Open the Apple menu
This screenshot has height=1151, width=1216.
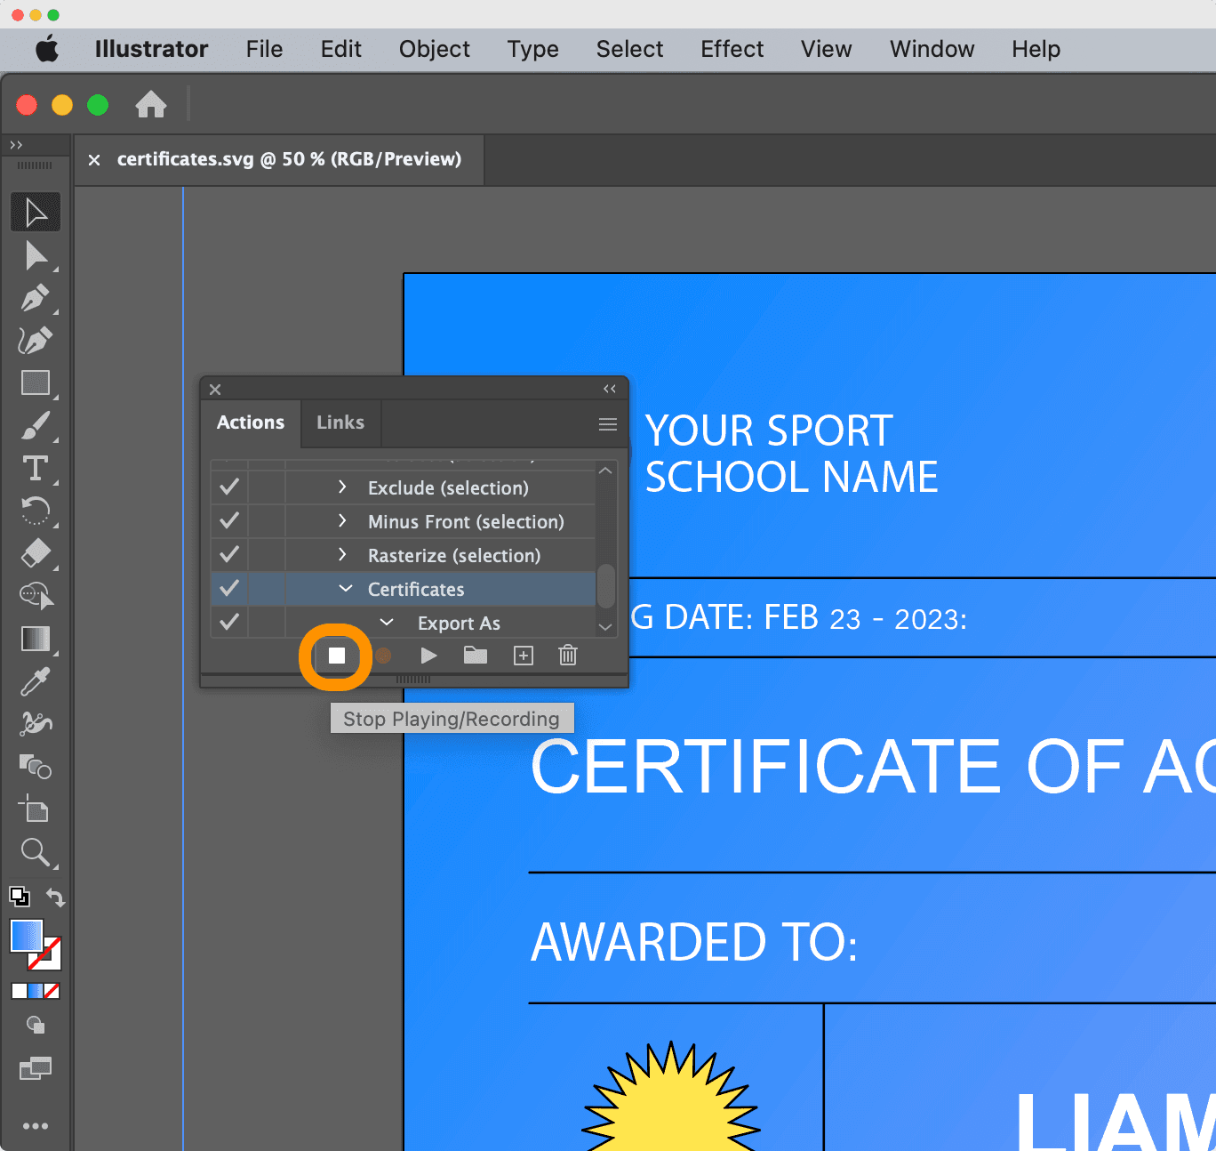47,49
